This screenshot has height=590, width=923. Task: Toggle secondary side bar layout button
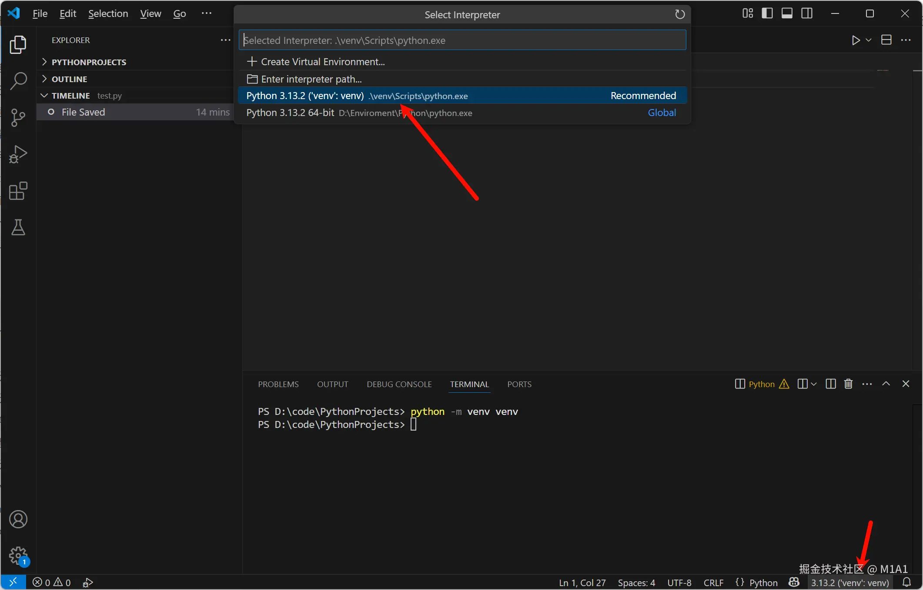tap(807, 13)
